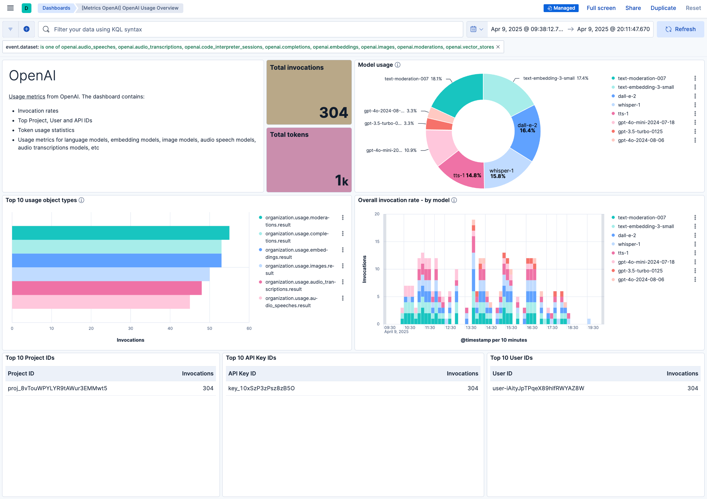This screenshot has height=499, width=707.
Task: Open options for organization.usage.images.result legend item
Action: click(x=342, y=266)
